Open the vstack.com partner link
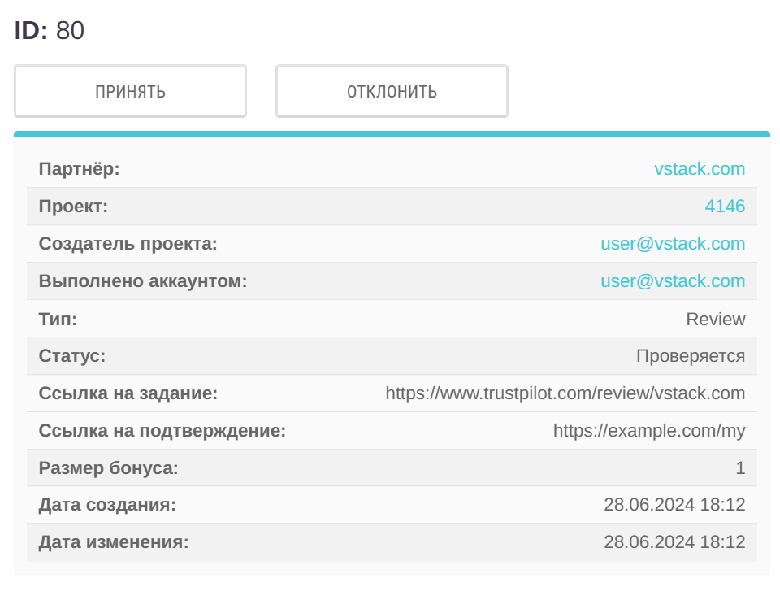The image size is (780, 600). [x=700, y=168]
